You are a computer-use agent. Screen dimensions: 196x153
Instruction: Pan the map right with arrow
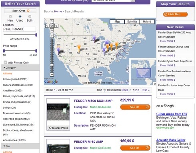pyautogui.click(x=56, y=26)
